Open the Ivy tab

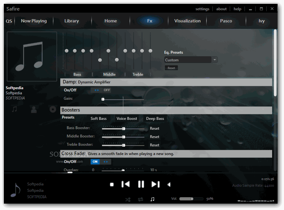pos(262,21)
